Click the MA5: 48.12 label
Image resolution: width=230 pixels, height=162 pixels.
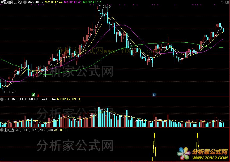coord(36,2)
